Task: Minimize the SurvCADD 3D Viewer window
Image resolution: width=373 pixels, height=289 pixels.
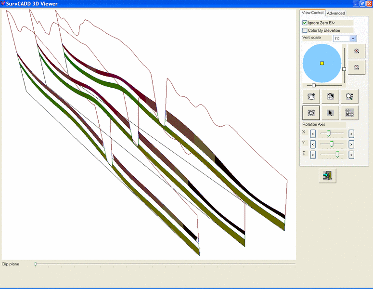Action: 356,3
